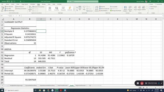Expand the What-If Analysis menu
164x92 pixels.
click(125, 9)
